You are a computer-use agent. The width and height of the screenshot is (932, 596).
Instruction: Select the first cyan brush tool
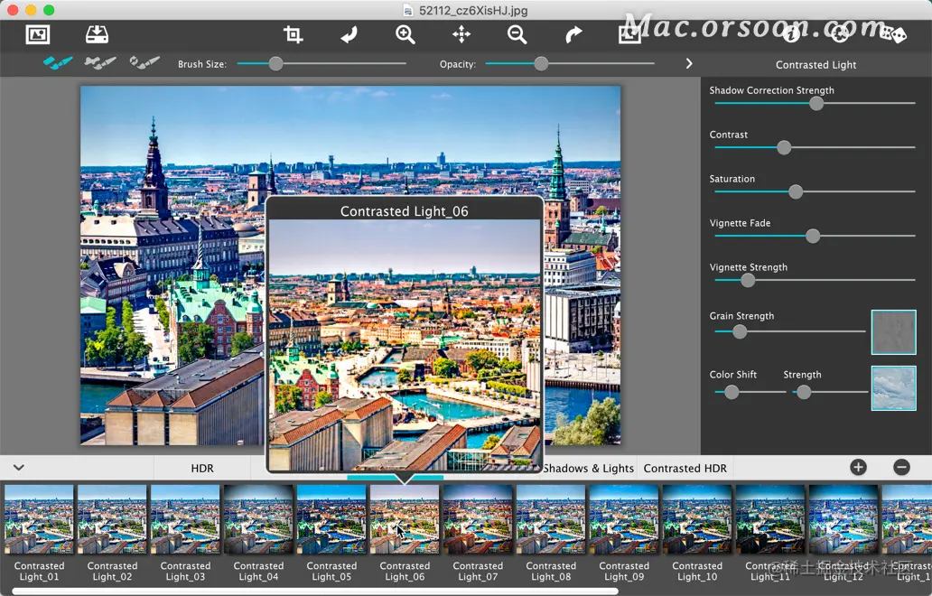[x=58, y=62]
